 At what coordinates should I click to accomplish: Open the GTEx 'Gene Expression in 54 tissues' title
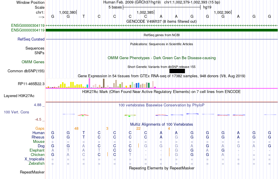(x=162, y=76)
